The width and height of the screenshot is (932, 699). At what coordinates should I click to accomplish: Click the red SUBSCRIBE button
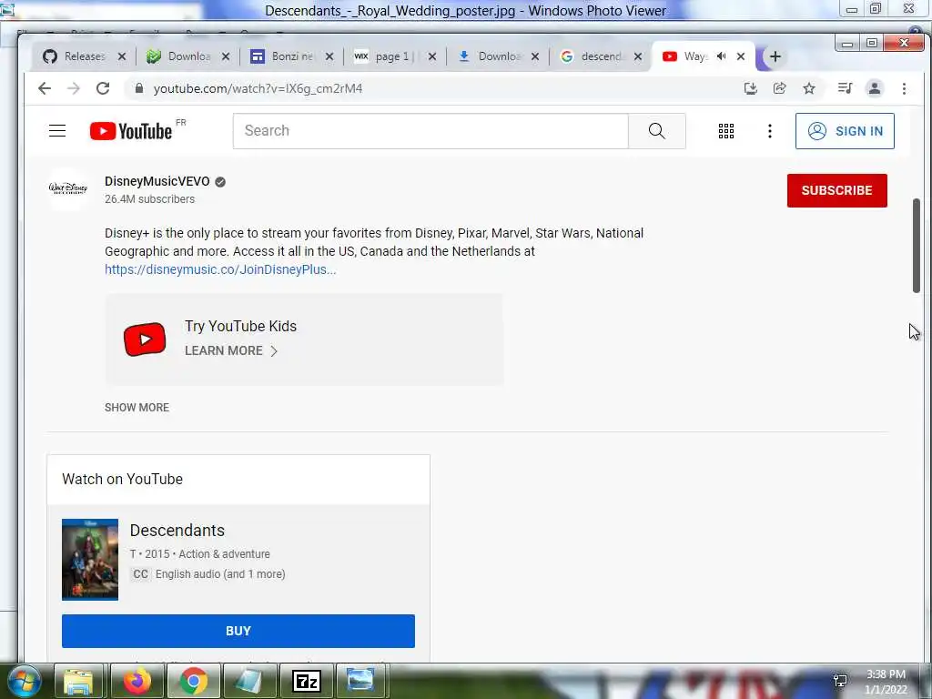pyautogui.click(x=837, y=191)
